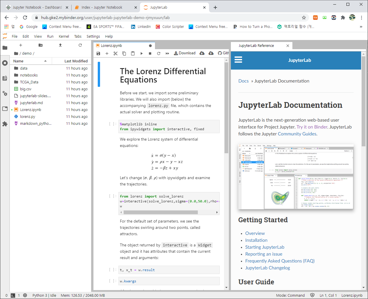Screen dimensions: 368x299
Task: Click the root folder icon in breadcrumb
Action: tap(16, 53)
